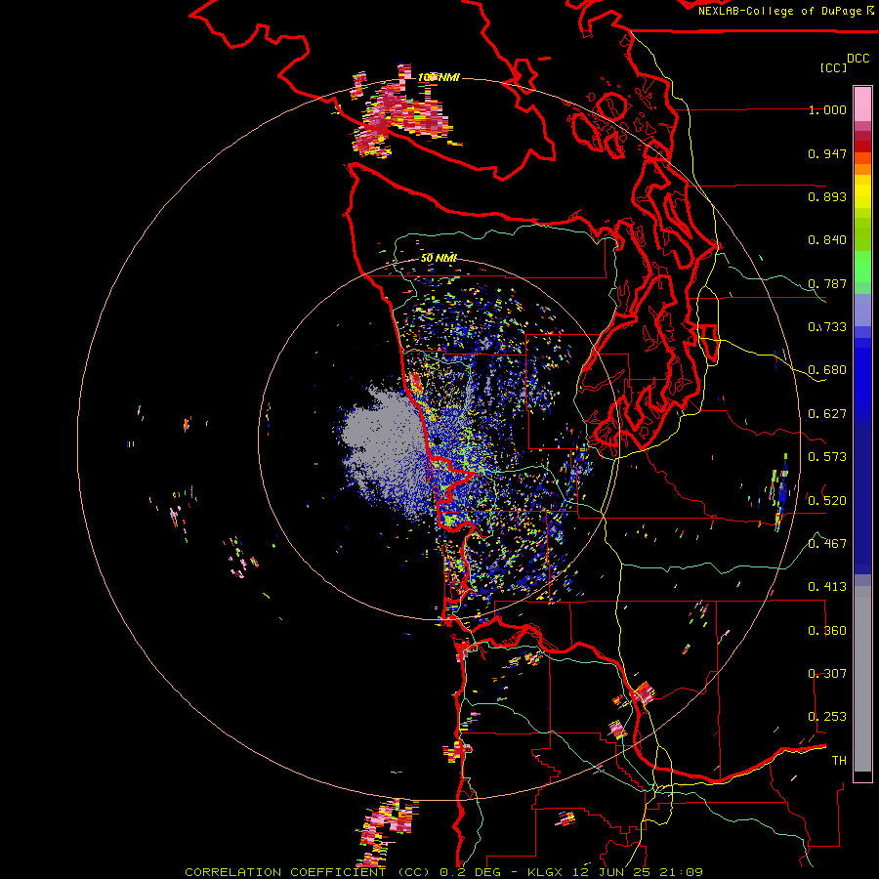Select the 0.467 scale value
The height and width of the screenshot is (879, 879).
tap(827, 544)
